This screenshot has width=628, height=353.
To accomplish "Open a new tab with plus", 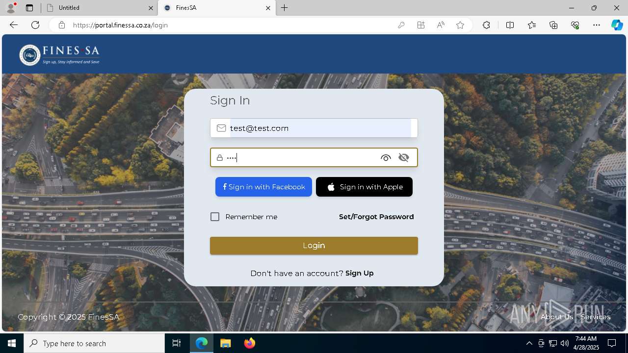I will click(285, 8).
